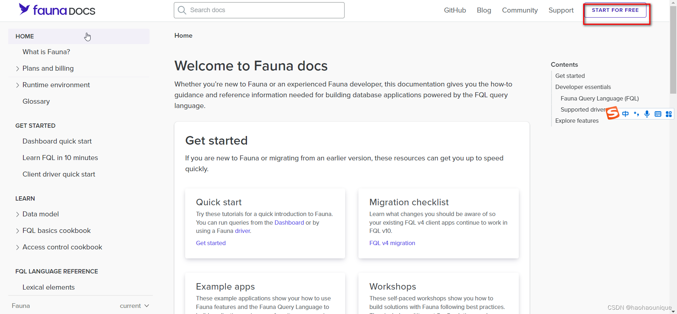Open the GitHub link in top navigation
677x314 pixels.
455,10
